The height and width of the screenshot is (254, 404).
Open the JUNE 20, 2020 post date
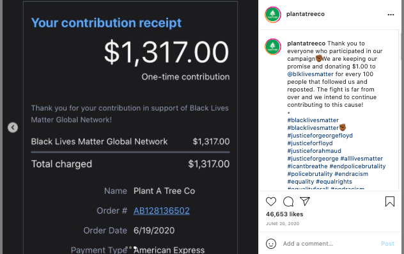coord(283,223)
